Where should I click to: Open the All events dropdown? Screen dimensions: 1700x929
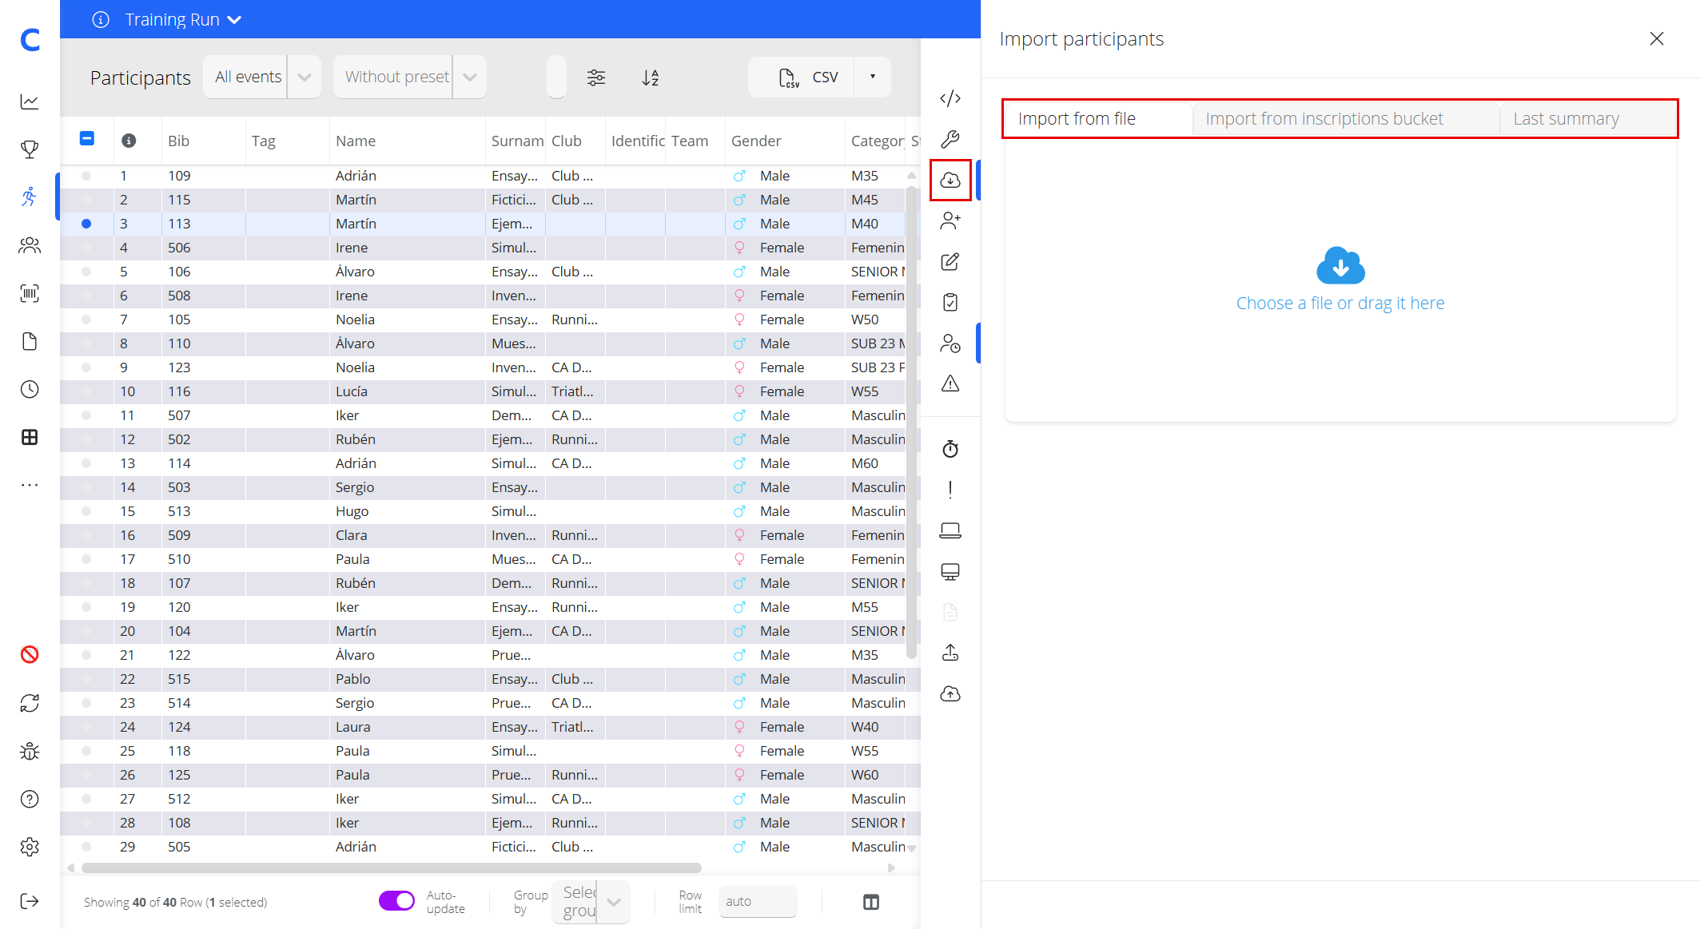tap(262, 77)
